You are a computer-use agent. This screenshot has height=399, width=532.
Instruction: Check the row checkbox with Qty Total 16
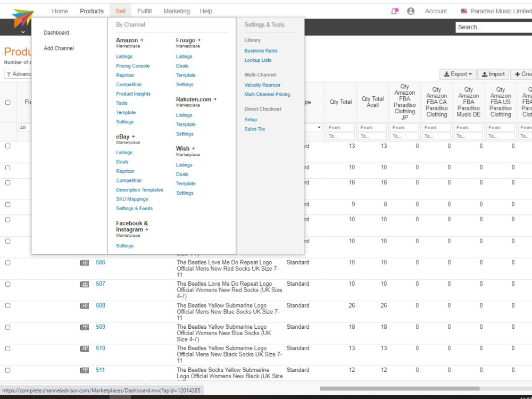8,183
